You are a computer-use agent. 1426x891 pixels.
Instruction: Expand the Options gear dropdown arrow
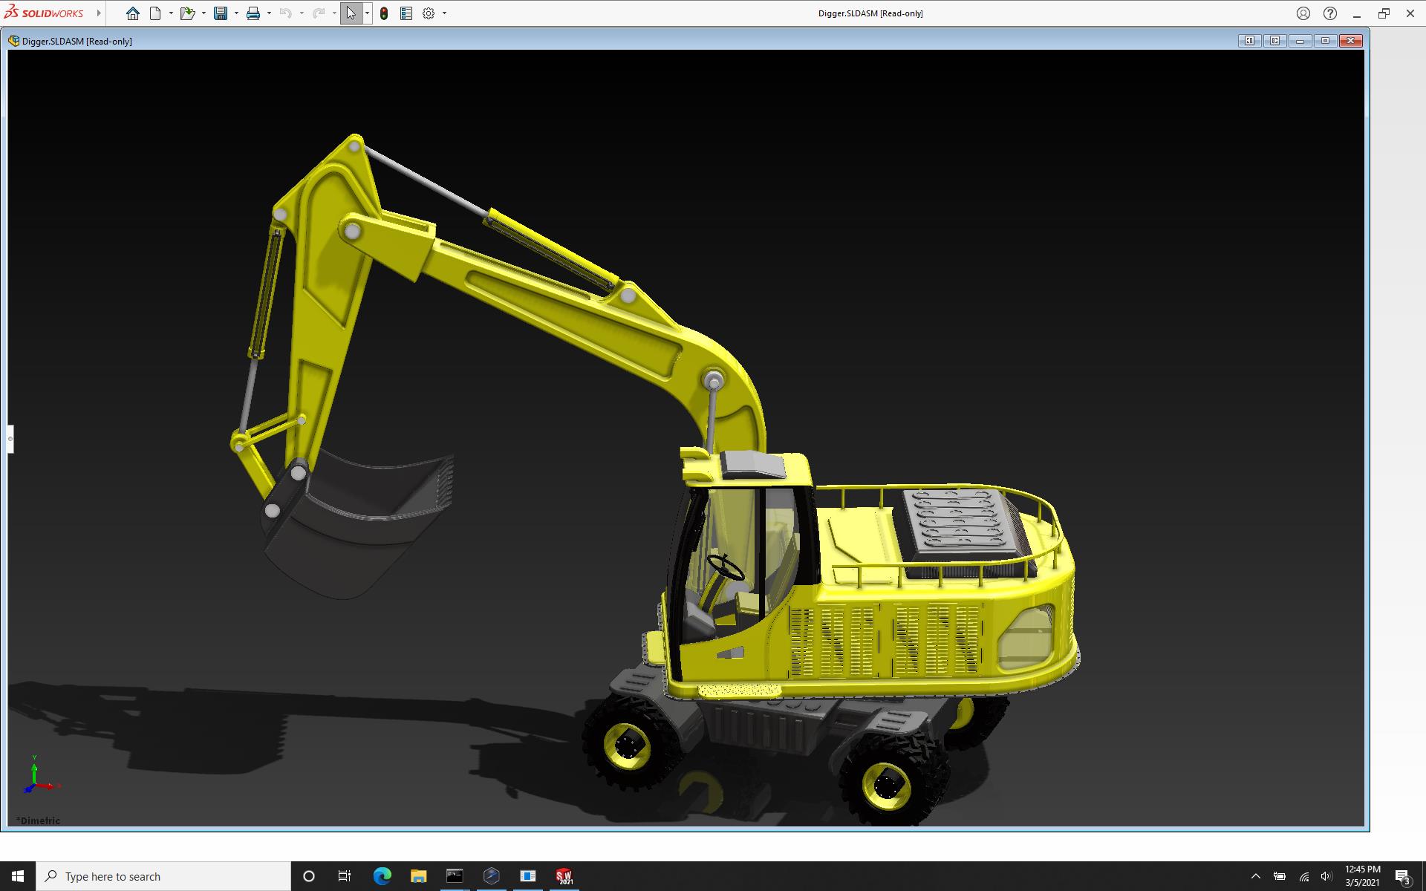tap(444, 13)
